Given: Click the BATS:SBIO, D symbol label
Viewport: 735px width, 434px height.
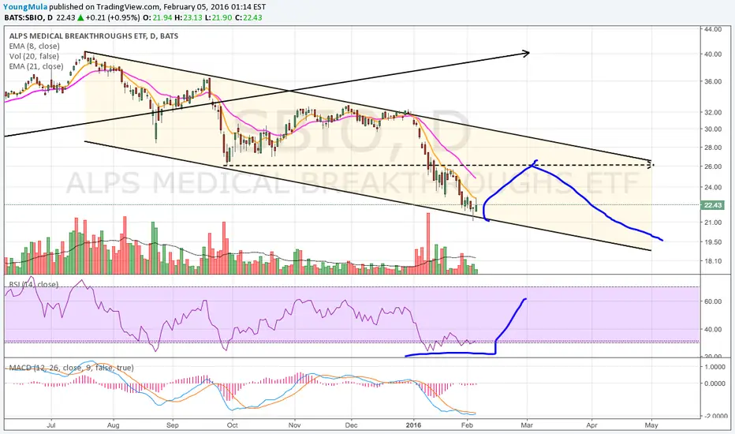Looking at the screenshot, I should 28,18.
